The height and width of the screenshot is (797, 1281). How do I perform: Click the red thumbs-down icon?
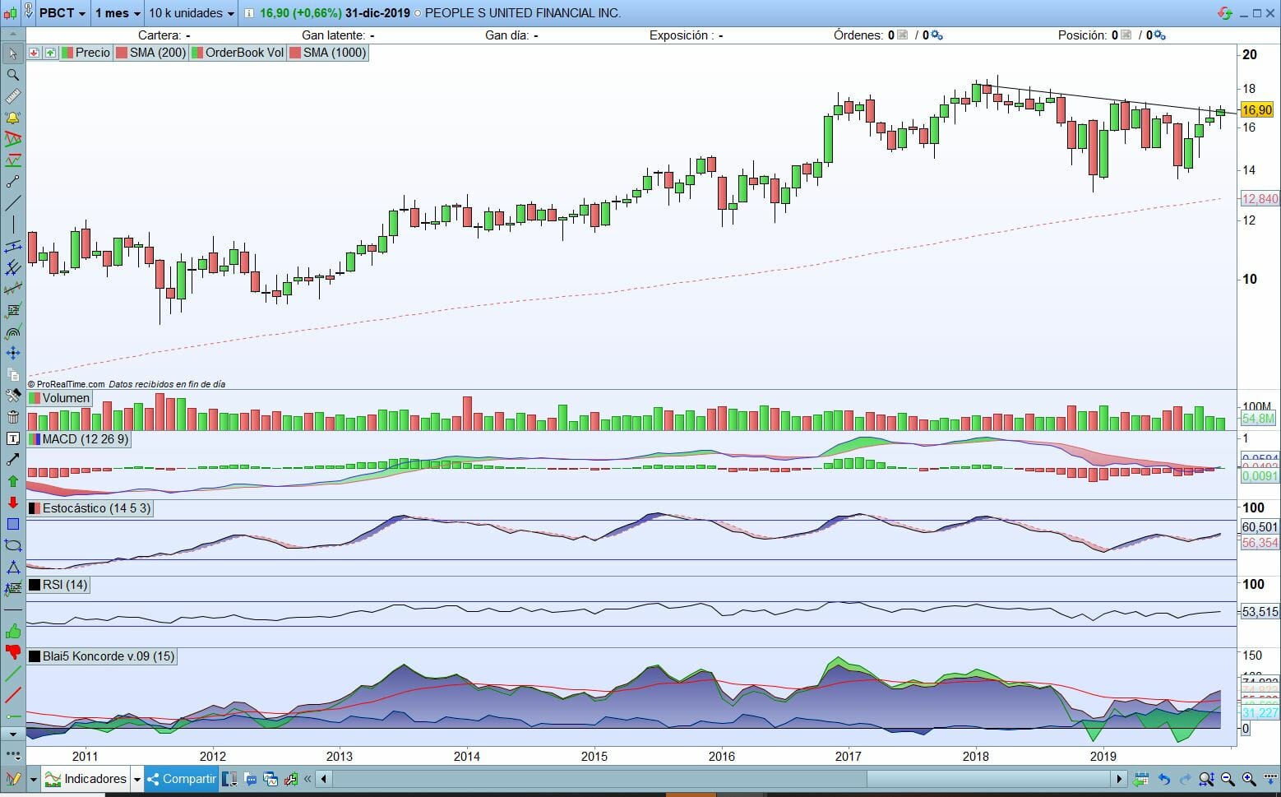[x=12, y=653]
